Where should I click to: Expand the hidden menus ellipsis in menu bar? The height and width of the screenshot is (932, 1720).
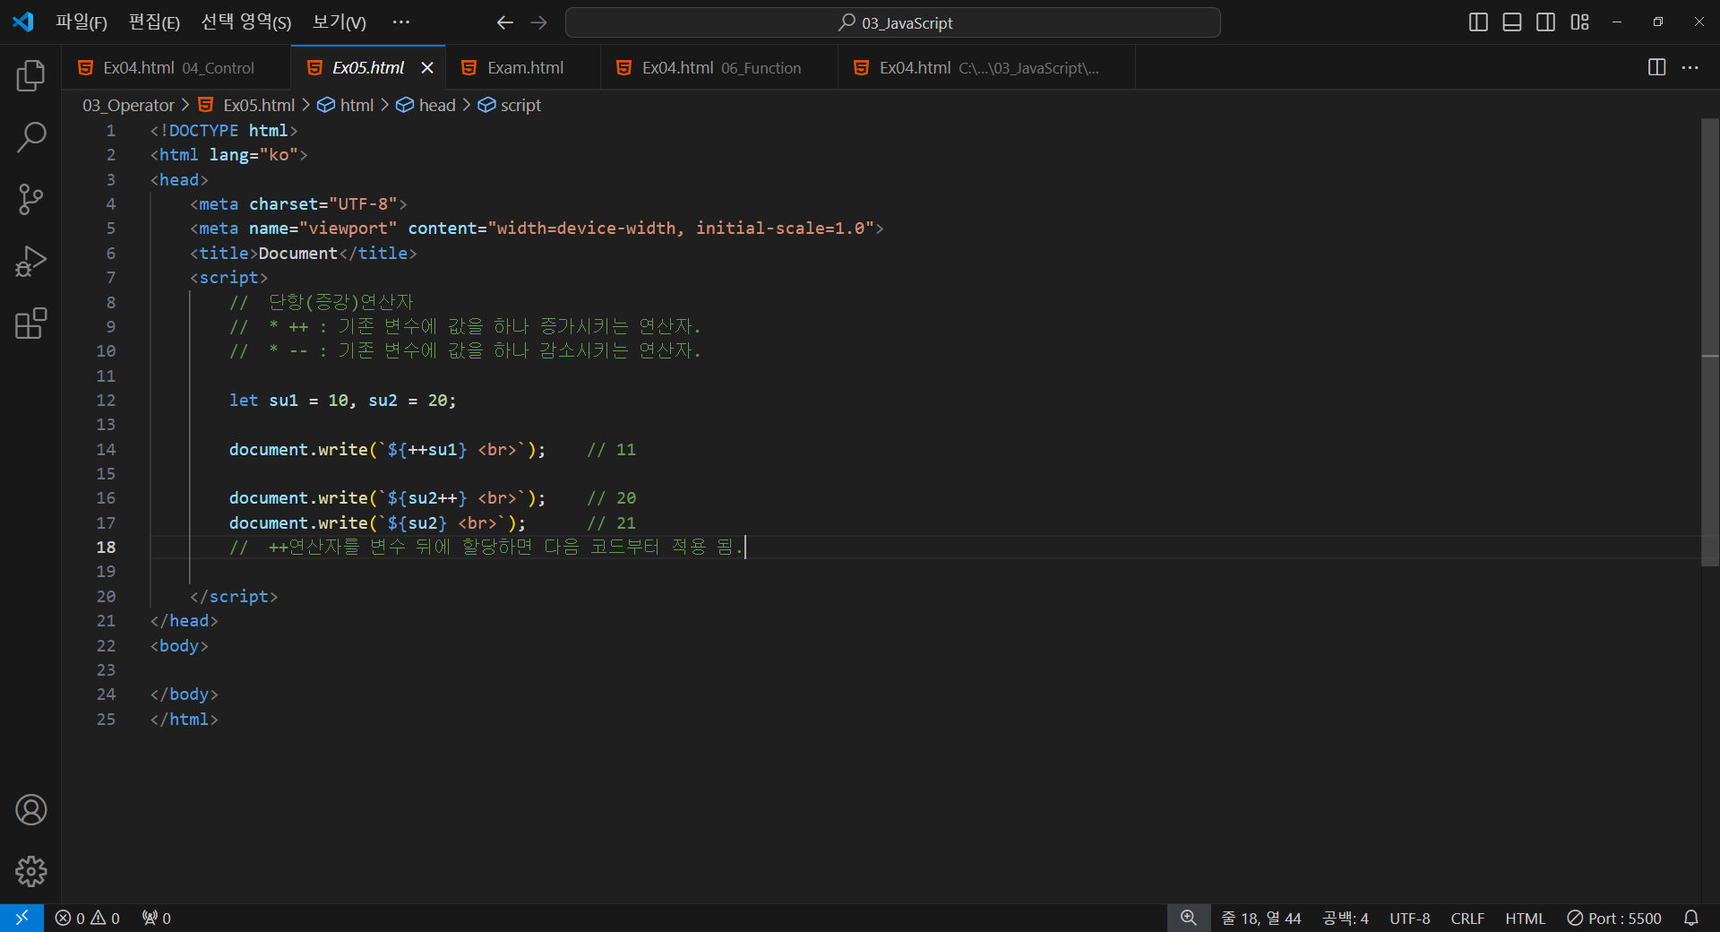point(401,22)
